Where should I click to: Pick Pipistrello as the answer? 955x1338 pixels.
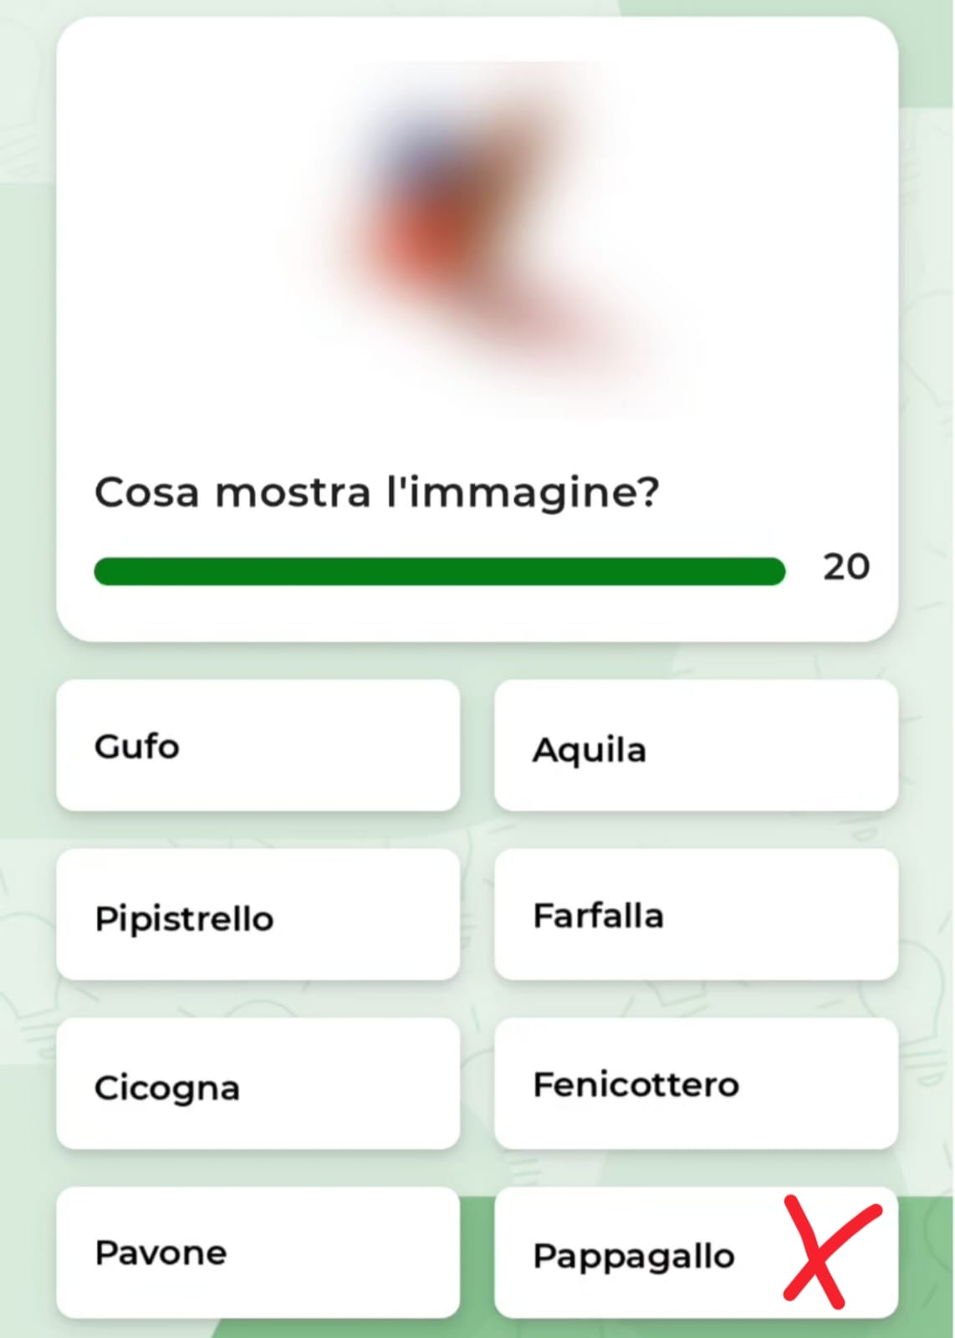(x=258, y=916)
